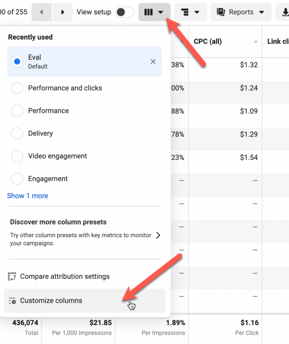Open CPC (all) column sort arrow
The width and height of the screenshot is (289, 344).
(x=256, y=42)
